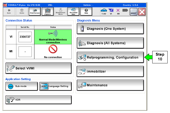Select the VI serial number 2300727 field
This screenshot has height=113, width=170.
point(25,37)
